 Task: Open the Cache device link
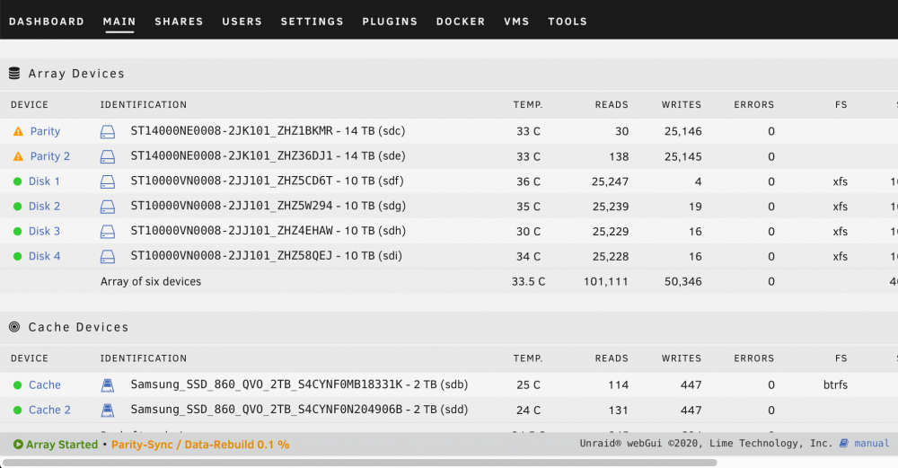(x=45, y=385)
